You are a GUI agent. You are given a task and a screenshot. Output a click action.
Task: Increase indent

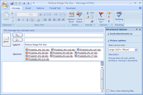click(x=63, y=20)
